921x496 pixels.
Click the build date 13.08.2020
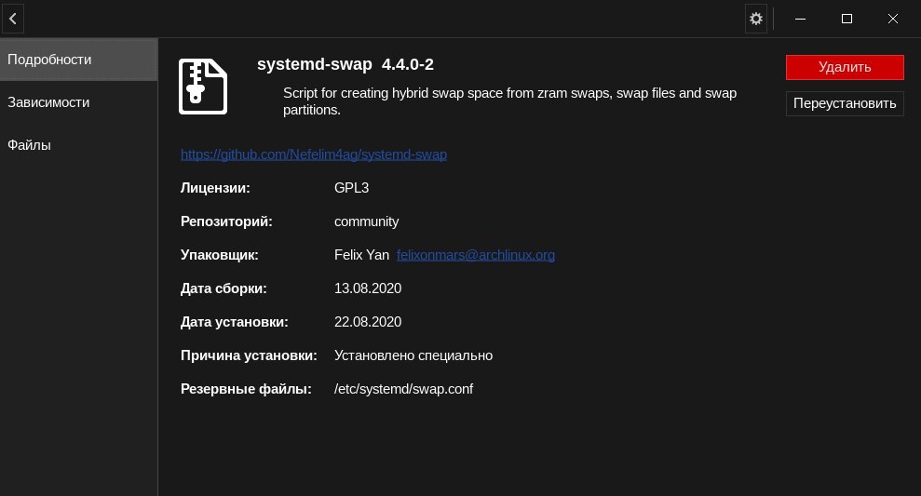click(368, 288)
